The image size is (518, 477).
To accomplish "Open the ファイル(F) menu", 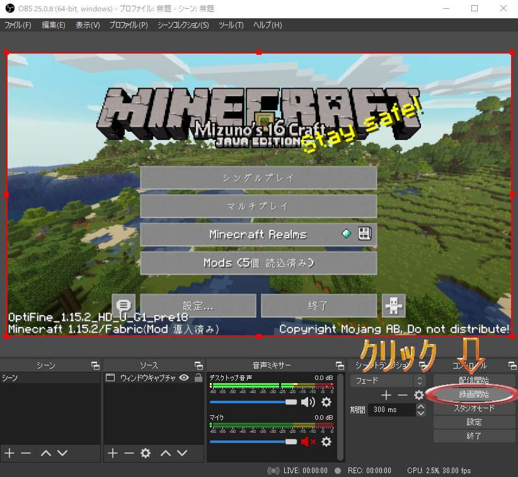I will [18, 25].
